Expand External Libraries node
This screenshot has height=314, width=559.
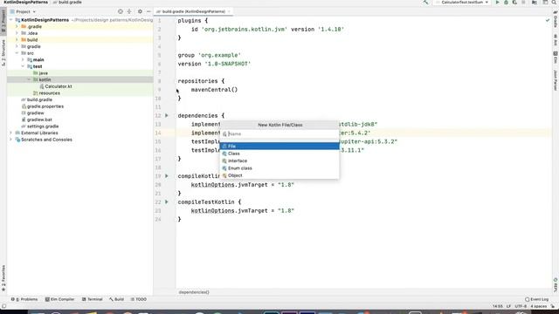pos(10,133)
